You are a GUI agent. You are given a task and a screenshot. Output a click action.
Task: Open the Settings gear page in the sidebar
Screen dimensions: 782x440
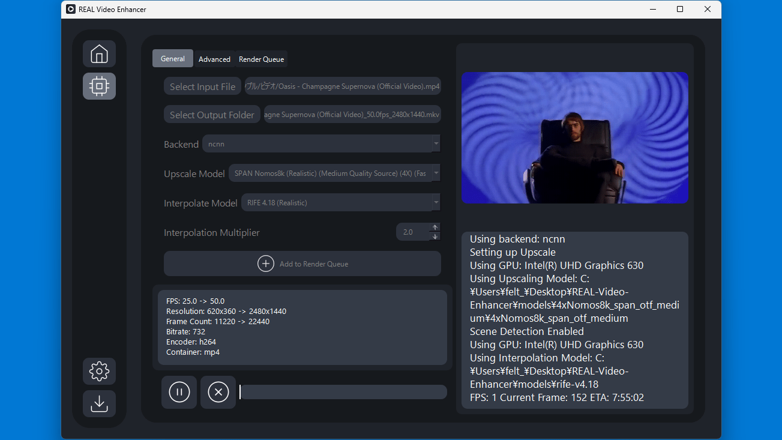click(x=99, y=372)
